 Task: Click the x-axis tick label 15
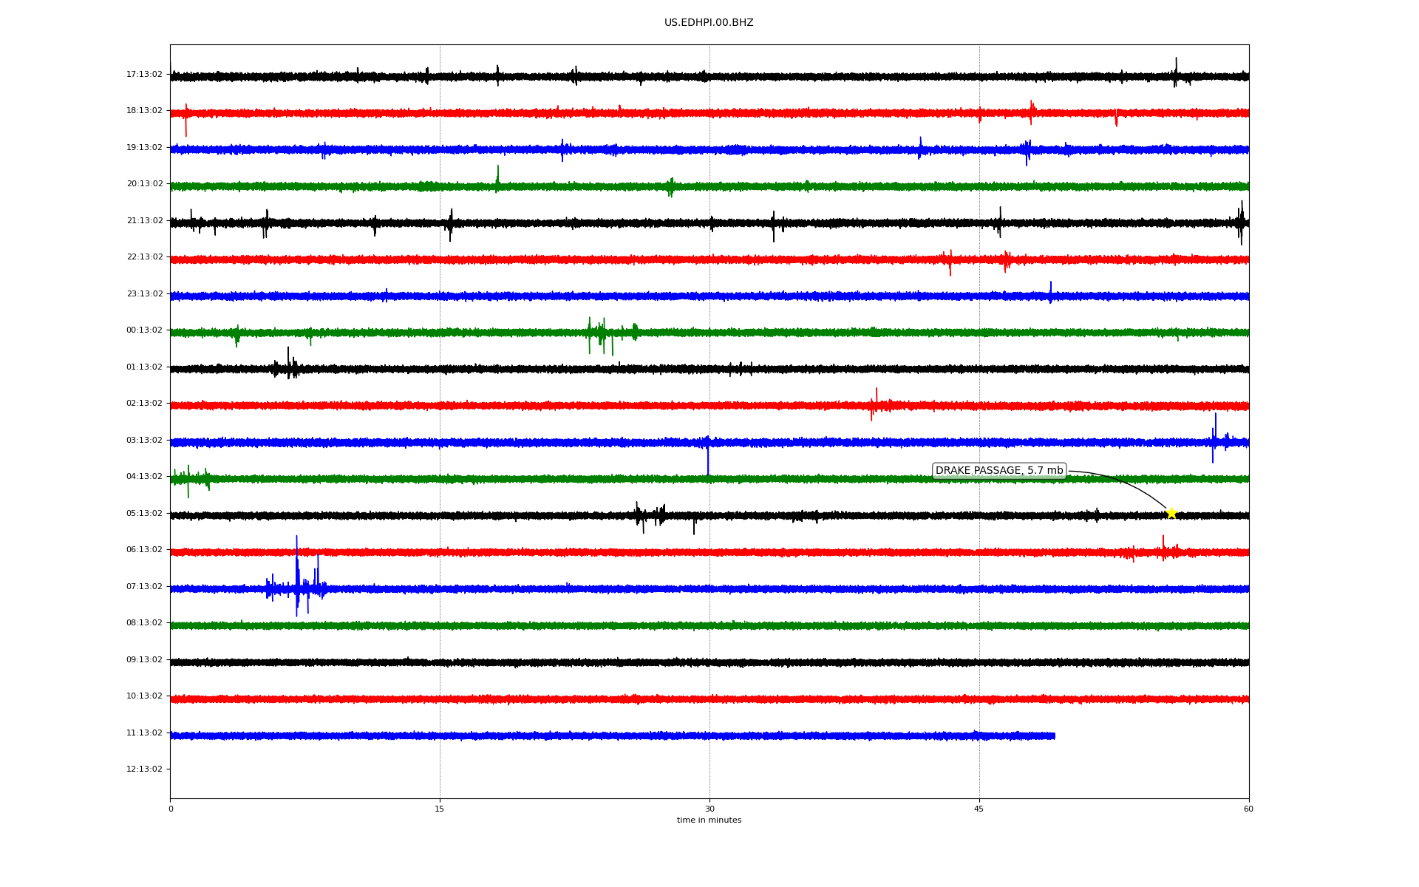pyautogui.click(x=440, y=809)
